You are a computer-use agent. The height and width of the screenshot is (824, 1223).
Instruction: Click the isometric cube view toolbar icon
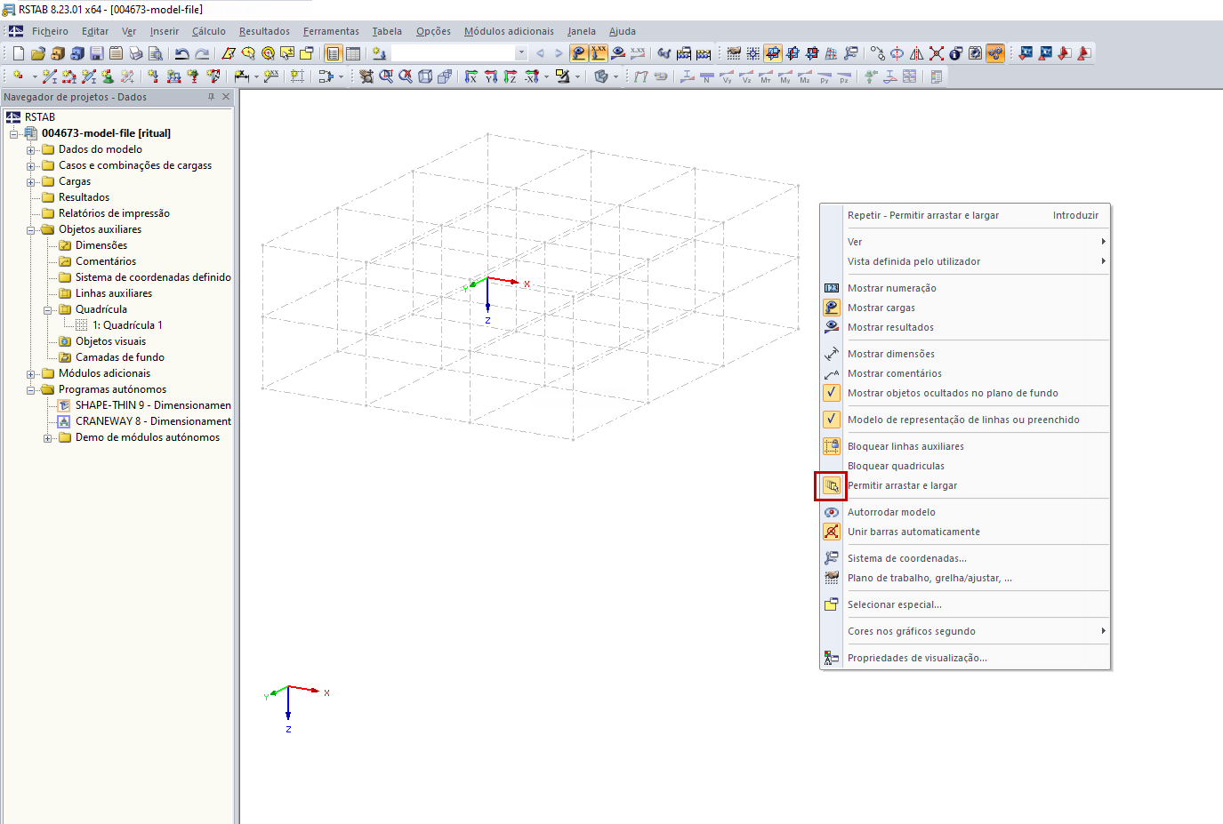point(425,76)
